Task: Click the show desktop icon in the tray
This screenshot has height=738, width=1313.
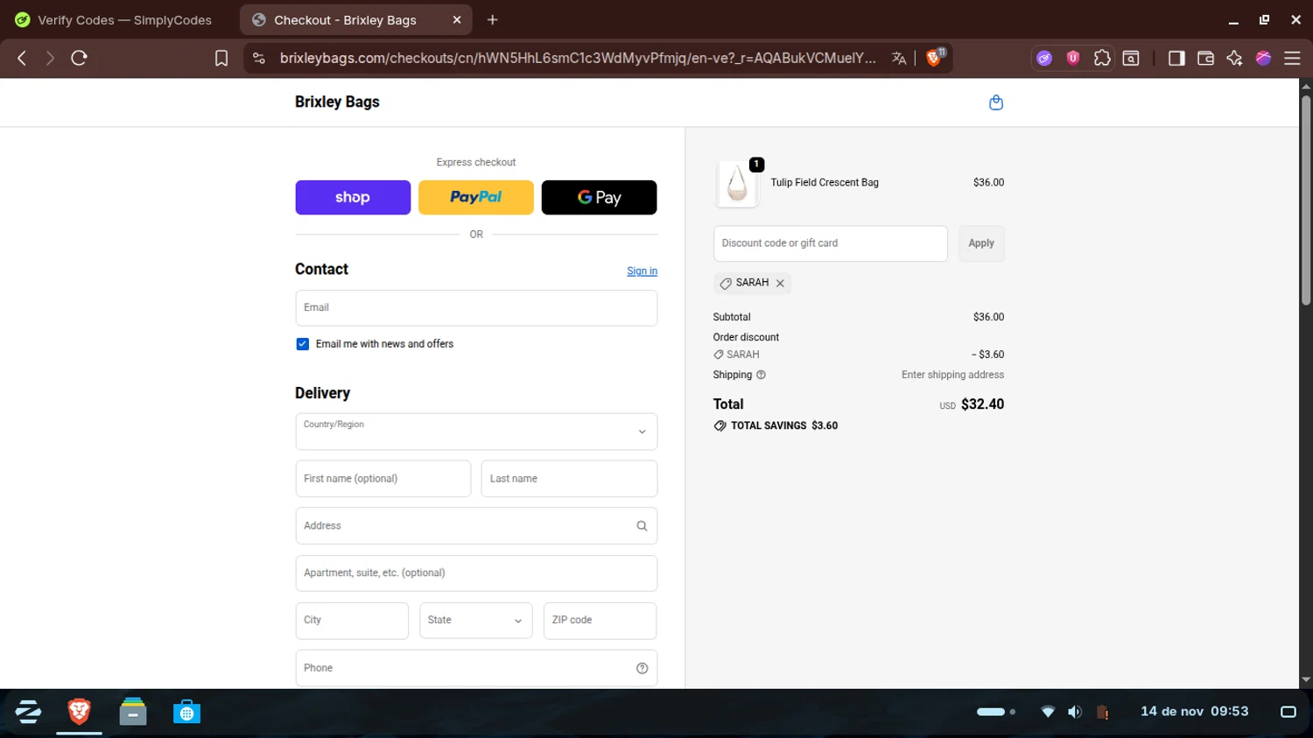Action: tap(1288, 712)
